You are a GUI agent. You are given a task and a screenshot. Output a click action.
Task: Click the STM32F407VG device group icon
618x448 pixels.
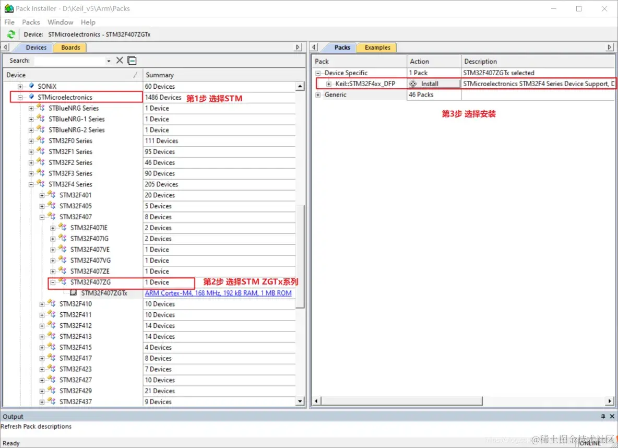63,260
